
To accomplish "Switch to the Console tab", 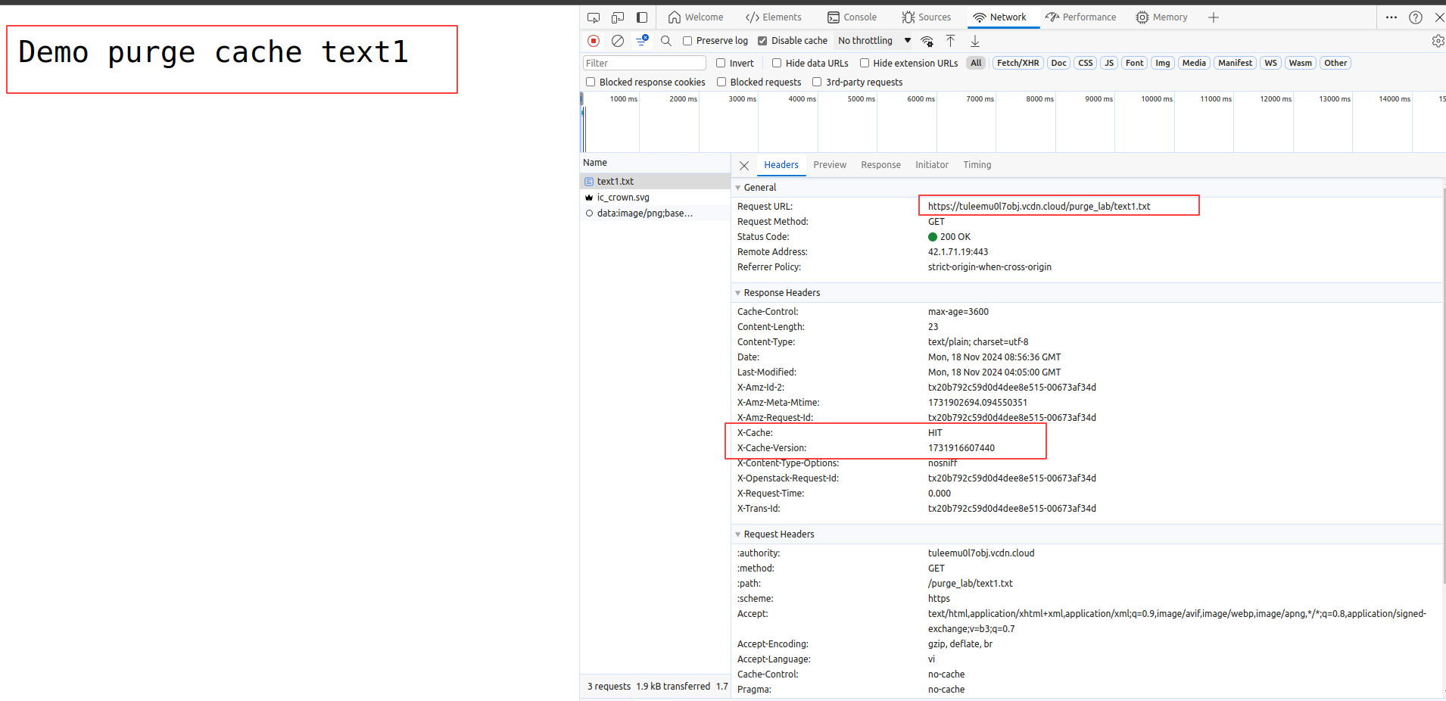I will 852,17.
